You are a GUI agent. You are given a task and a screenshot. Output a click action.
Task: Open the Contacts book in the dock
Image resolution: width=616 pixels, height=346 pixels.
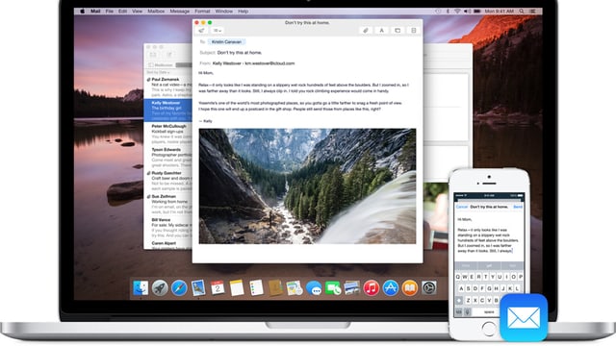pyautogui.click(x=275, y=288)
